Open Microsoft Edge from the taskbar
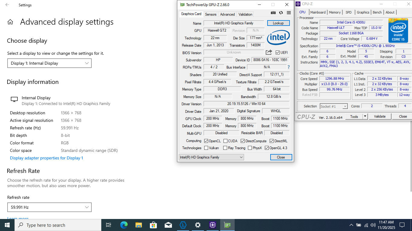The height and width of the screenshot is (231, 412). (x=124, y=225)
